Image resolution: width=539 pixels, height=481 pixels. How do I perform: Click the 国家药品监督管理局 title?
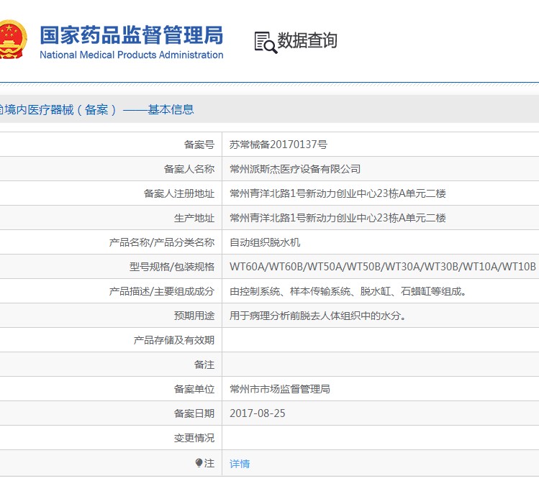pyautogui.click(x=132, y=35)
